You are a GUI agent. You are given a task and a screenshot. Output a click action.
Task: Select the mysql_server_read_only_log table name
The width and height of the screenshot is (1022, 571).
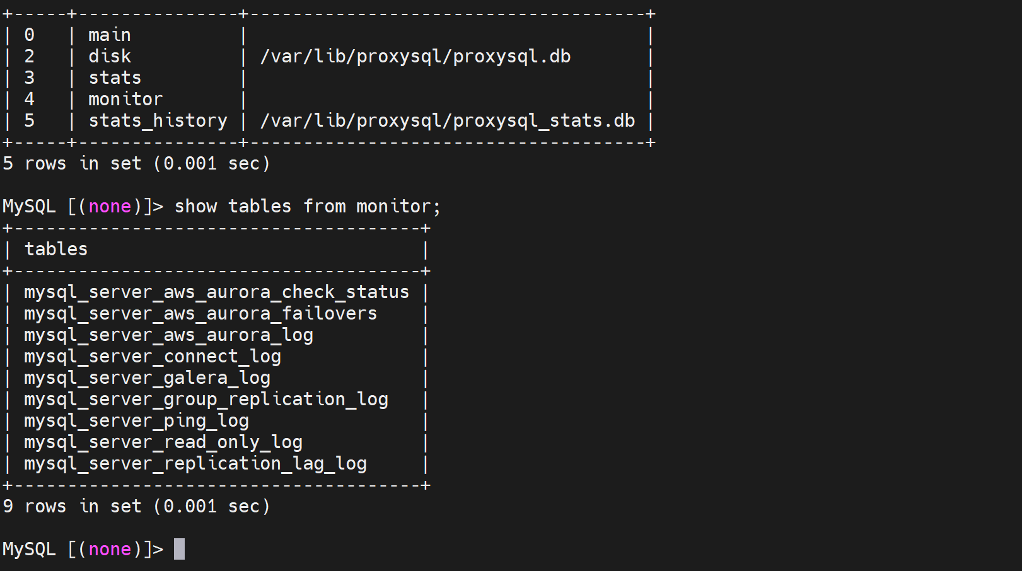click(x=163, y=442)
